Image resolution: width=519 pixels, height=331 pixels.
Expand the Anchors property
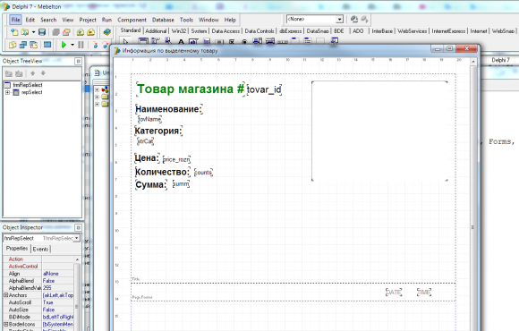click(x=5, y=295)
